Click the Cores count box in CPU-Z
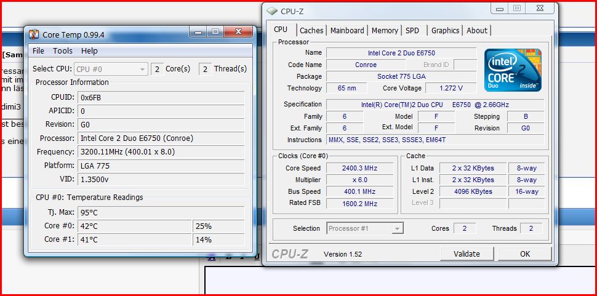 coord(464,228)
